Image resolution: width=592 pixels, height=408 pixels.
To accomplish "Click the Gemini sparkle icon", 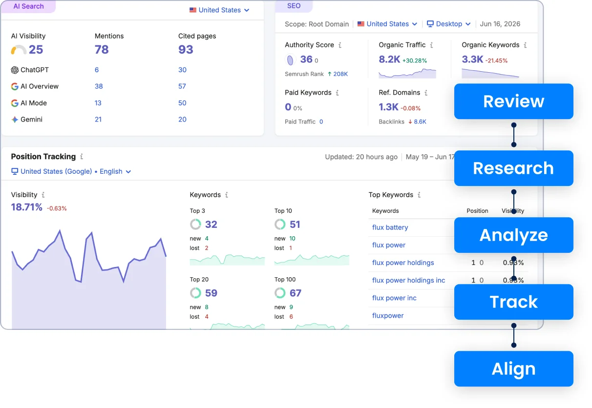I will 15,120.
